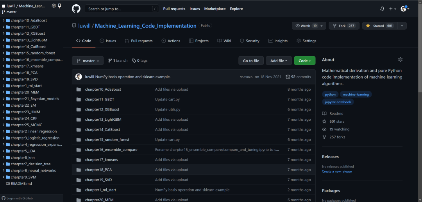Expand charpter12_XGBoost in the sidebar tree
The width and height of the screenshot is (422, 202).
[4, 34]
